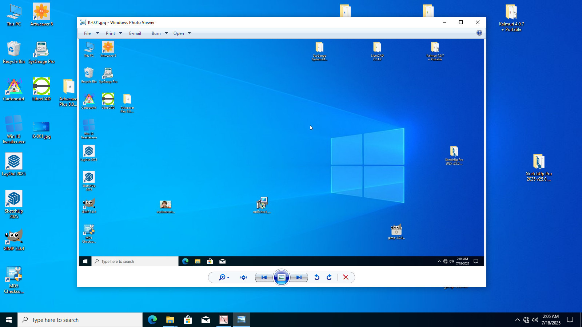Open the Open menu
This screenshot has height=327, width=582.
click(x=182, y=33)
